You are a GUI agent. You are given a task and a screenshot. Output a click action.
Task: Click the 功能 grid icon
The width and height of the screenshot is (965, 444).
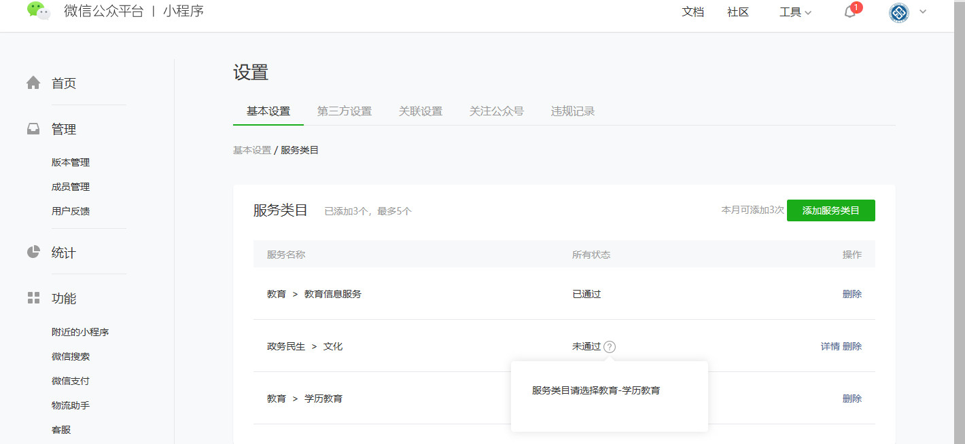(33, 298)
